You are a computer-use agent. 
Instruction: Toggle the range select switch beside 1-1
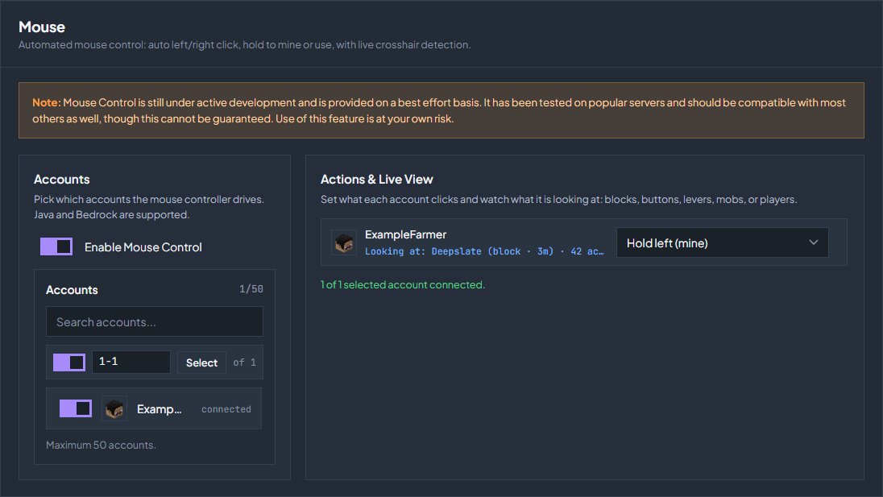[x=69, y=362]
